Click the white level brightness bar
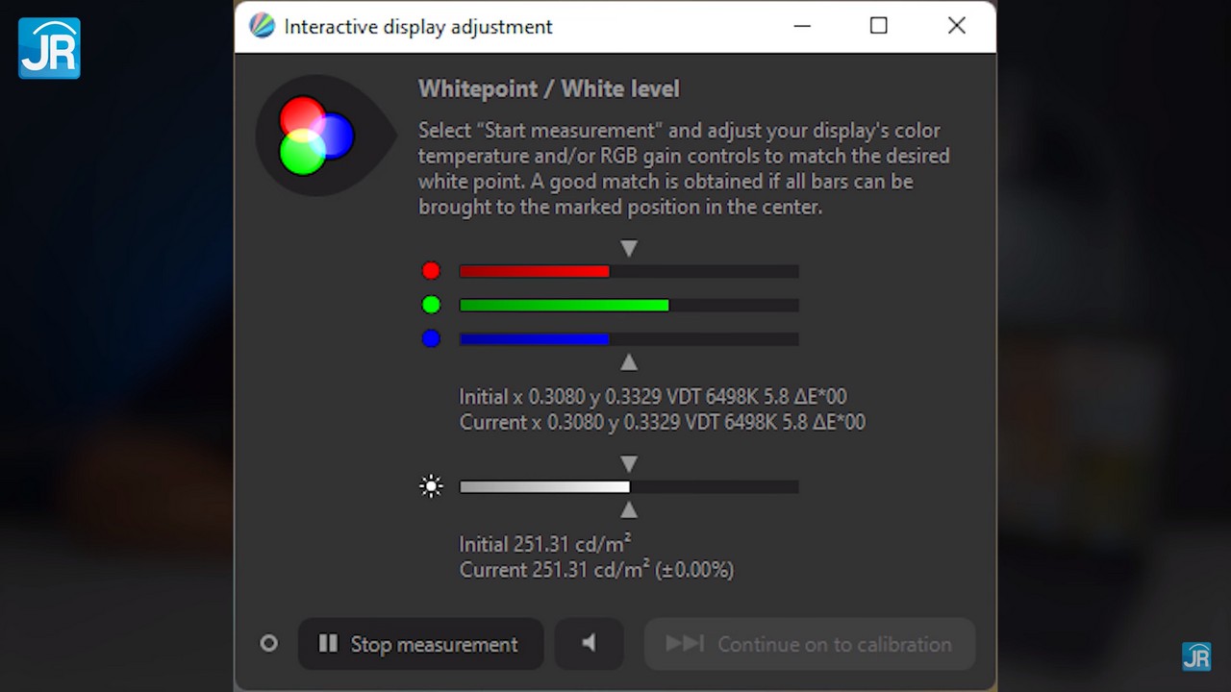This screenshot has height=692, width=1231. click(x=629, y=486)
